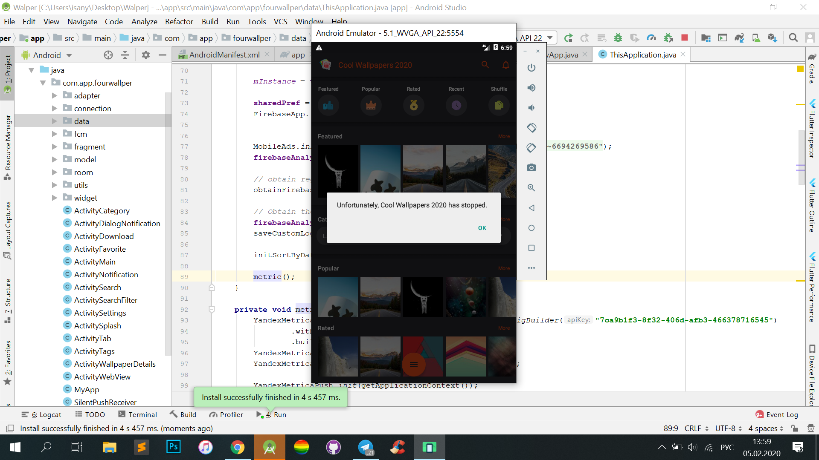Expand the data package node
The height and width of the screenshot is (460, 819).
coord(55,121)
